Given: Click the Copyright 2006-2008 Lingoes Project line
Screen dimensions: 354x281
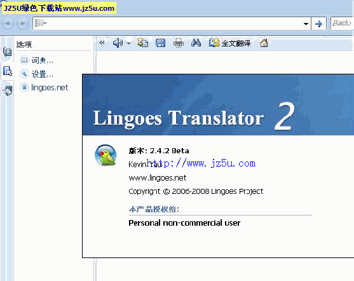Looking at the screenshot, I should click(x=196, y=191).
